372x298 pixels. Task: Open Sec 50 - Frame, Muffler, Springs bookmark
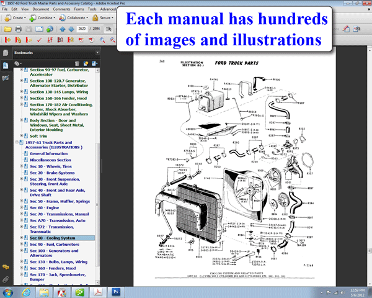[x=60, y=202]
